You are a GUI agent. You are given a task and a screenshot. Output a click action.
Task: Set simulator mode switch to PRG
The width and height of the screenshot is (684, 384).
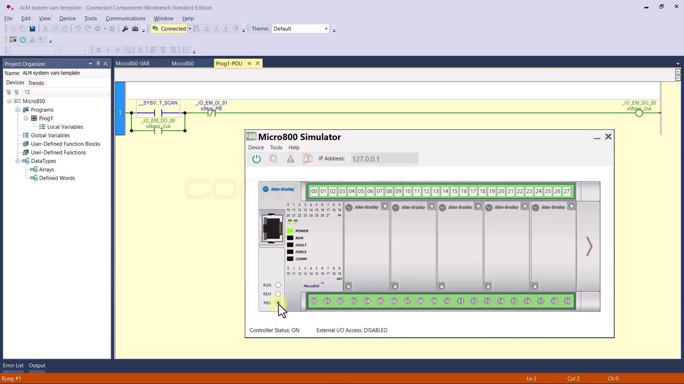click(278, 303)
